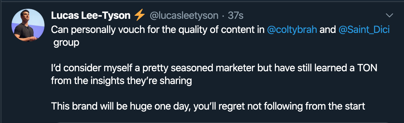Visit the @coltybrah mention
The height and width of the screenshot is (123, 404).
tap(292, 30)
